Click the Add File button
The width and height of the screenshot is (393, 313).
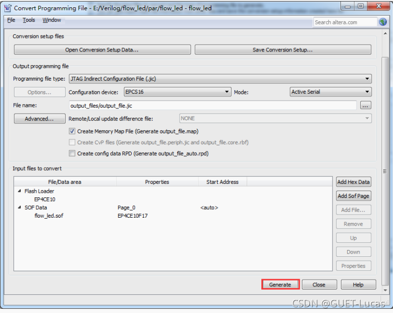[x=353, y=210]
